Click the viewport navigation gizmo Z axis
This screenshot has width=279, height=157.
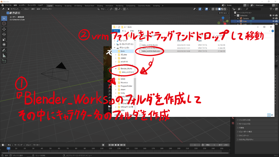tap(223, 18)
